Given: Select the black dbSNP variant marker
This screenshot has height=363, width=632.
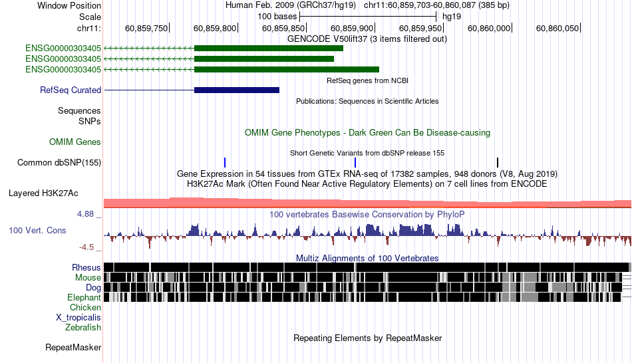Looking at the screenshot, I should pos(498,162).
